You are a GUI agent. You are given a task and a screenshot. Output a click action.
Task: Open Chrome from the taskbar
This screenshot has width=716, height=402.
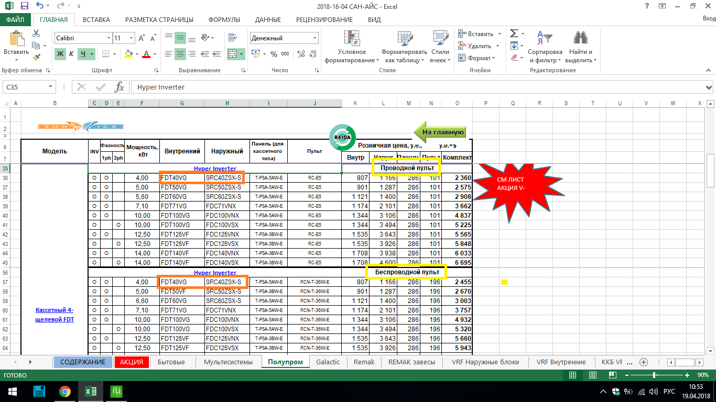(64, 391)
